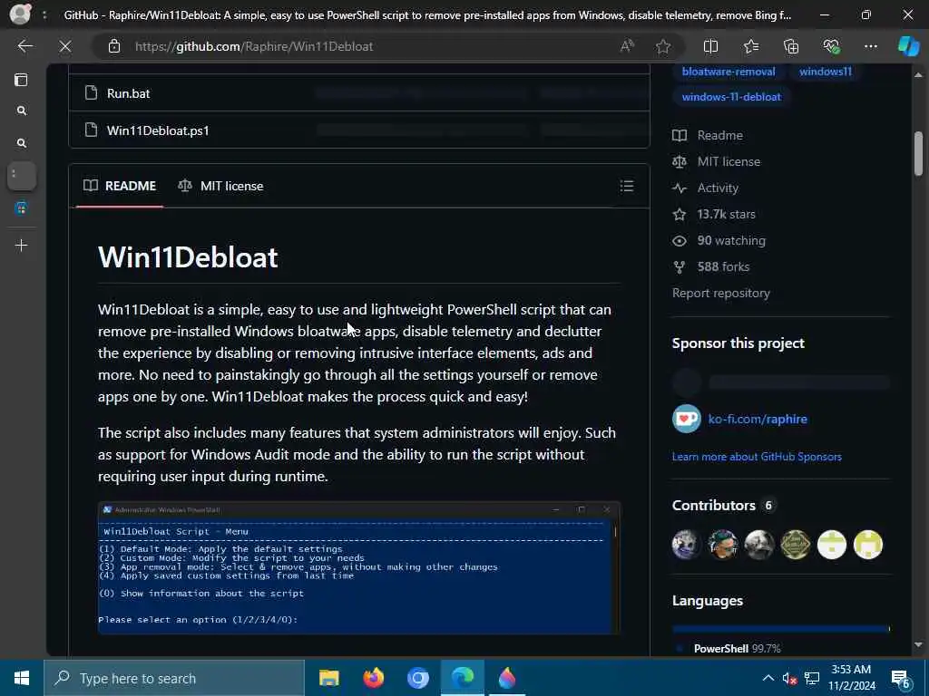Open Win11Debloat.ps1 file
929x696 pixels.
tap(158, 130)
